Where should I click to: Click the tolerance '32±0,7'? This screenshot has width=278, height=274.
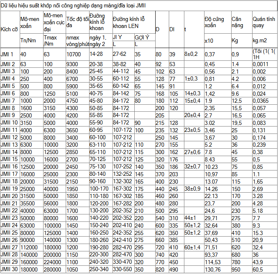point(192,166)
